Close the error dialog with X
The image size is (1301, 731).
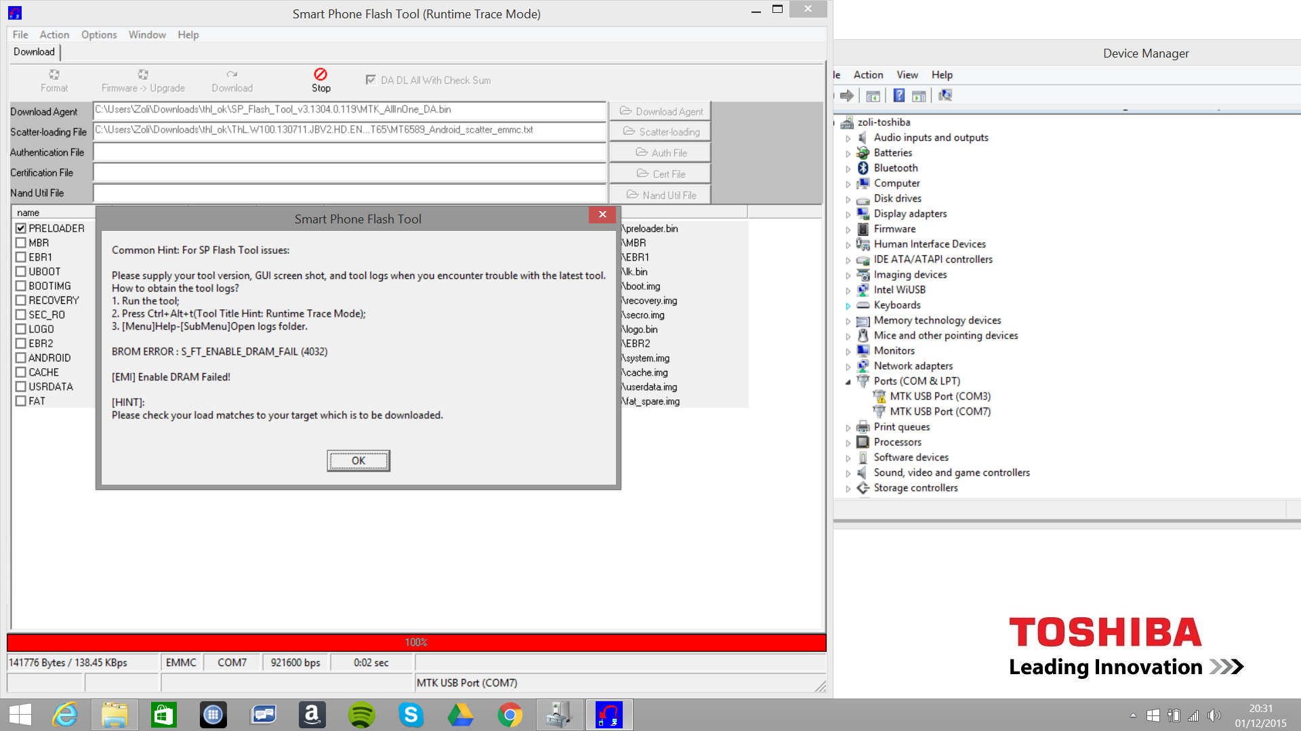[602, 215]
